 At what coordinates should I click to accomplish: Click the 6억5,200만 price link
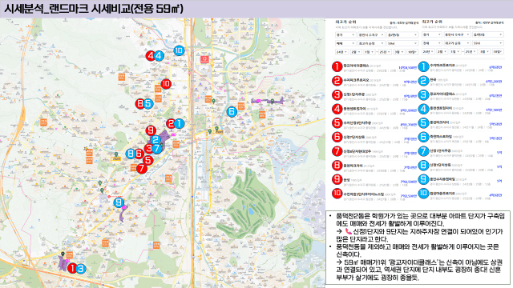pyautogui.click(x=494, y=81)
